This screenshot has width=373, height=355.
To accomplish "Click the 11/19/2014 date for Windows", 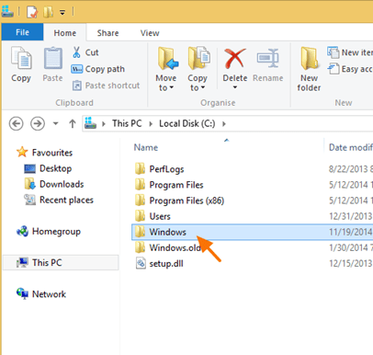I will click(x=351, y=232).
